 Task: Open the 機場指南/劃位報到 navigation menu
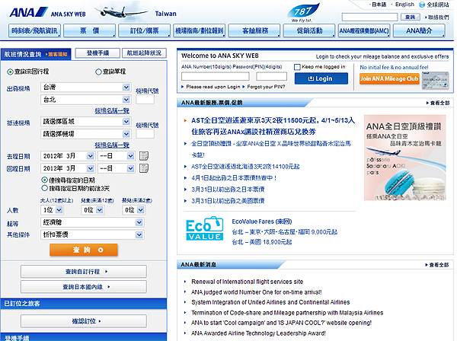click(200, 30)
